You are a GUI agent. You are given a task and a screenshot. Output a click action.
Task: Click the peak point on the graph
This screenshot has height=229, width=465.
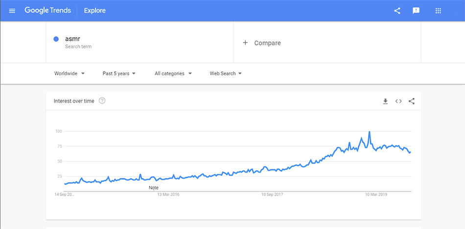(x=369, y=131)
